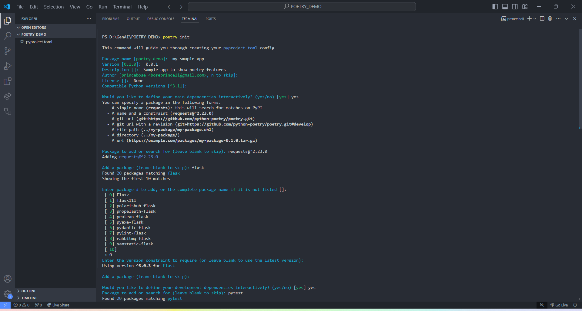Toggle the bottom Panel visibility

(x=505, y=7)
